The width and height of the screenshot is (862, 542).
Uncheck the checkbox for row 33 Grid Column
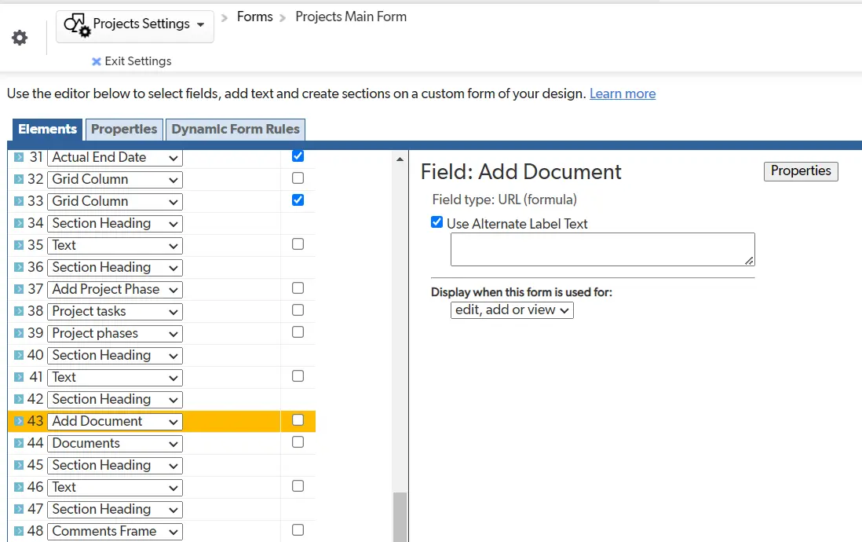[x=298, y=200]
